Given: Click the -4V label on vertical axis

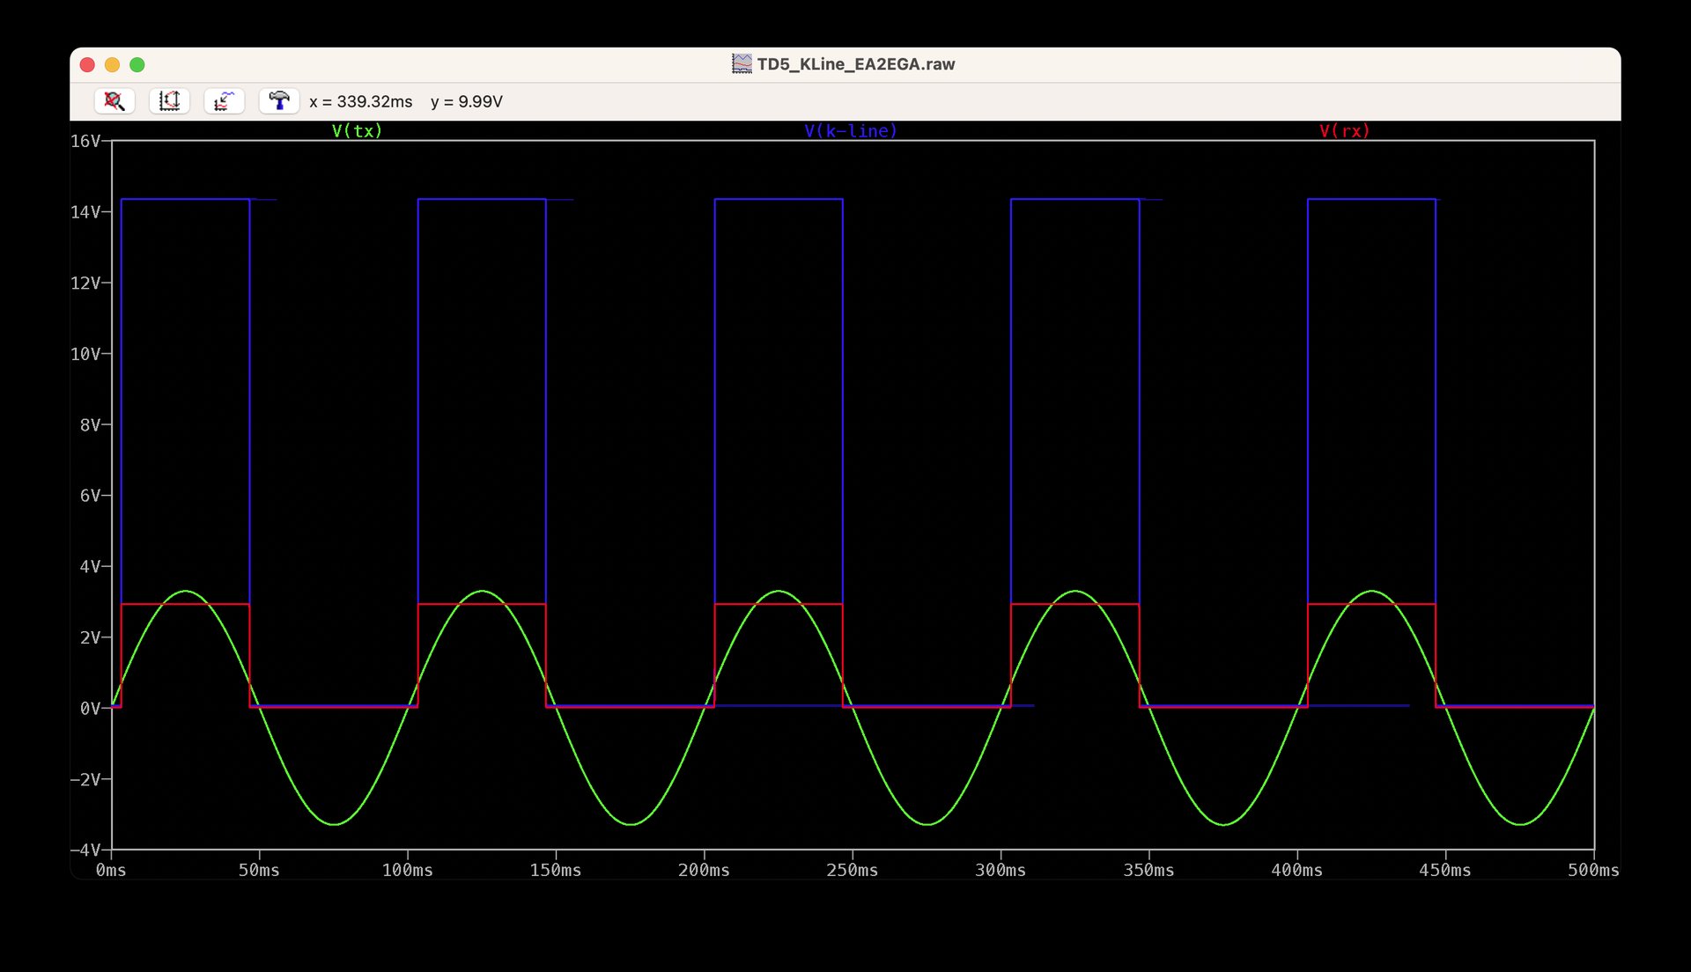Looking at the screenshot, I should point(85,850).
